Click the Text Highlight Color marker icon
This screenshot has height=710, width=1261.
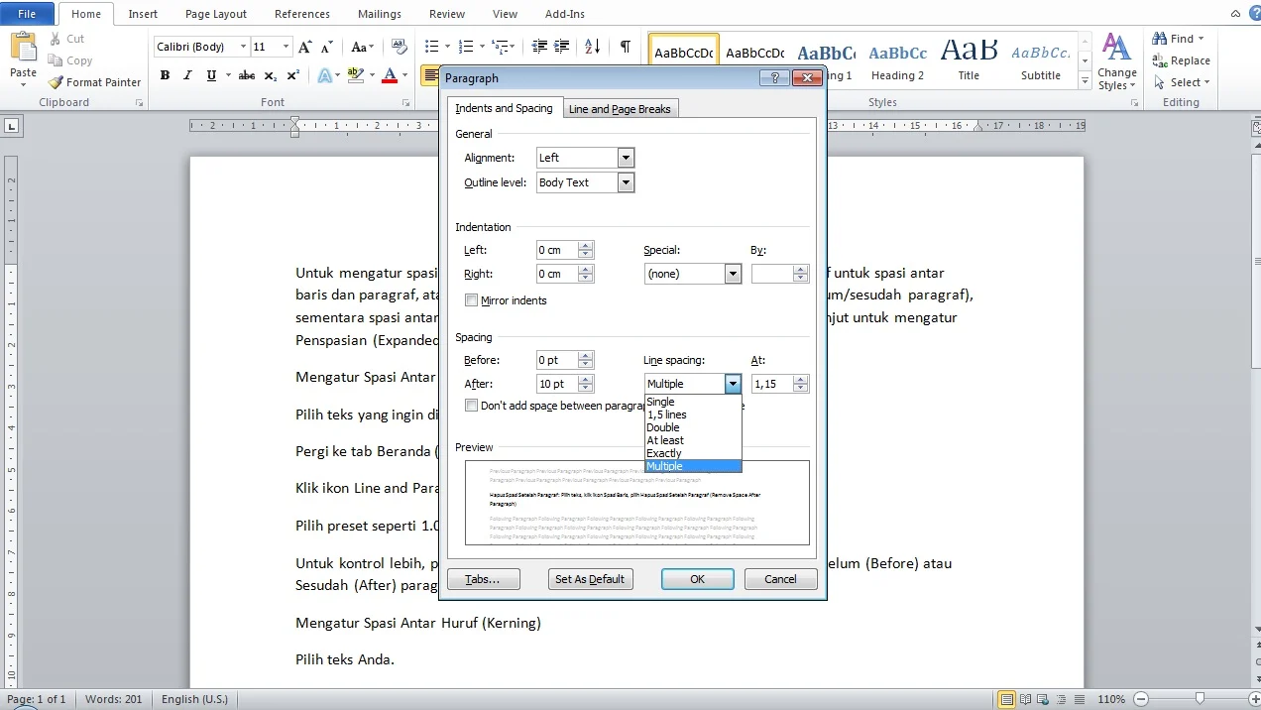356,75
